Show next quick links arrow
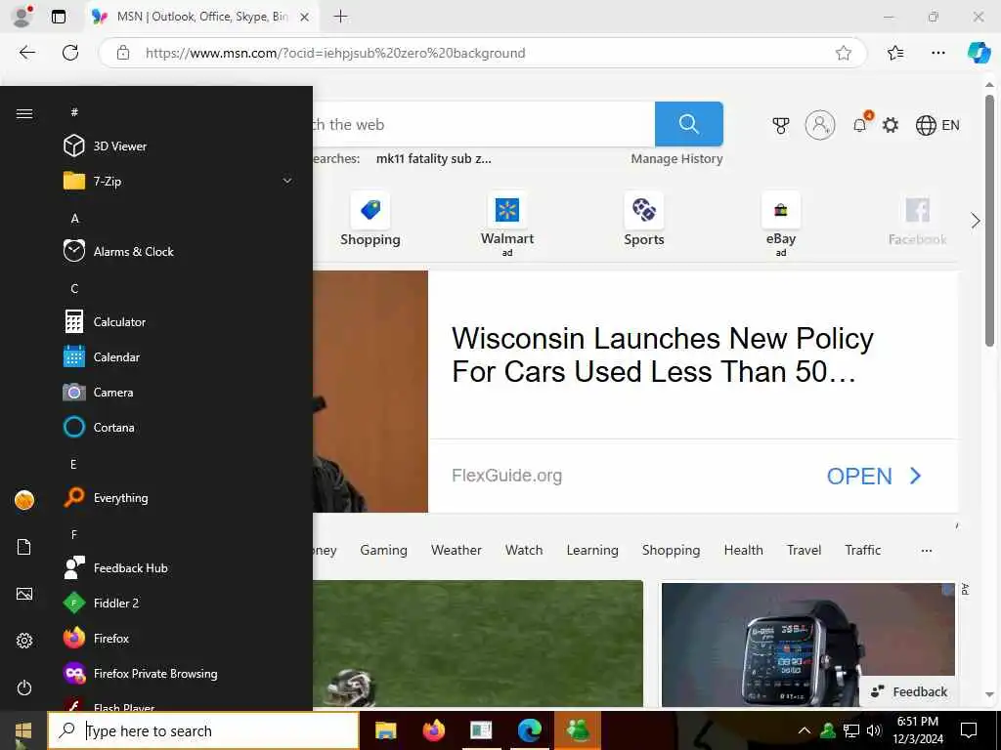The height and width of the screenshot is (750, 1001). (975, 221)
